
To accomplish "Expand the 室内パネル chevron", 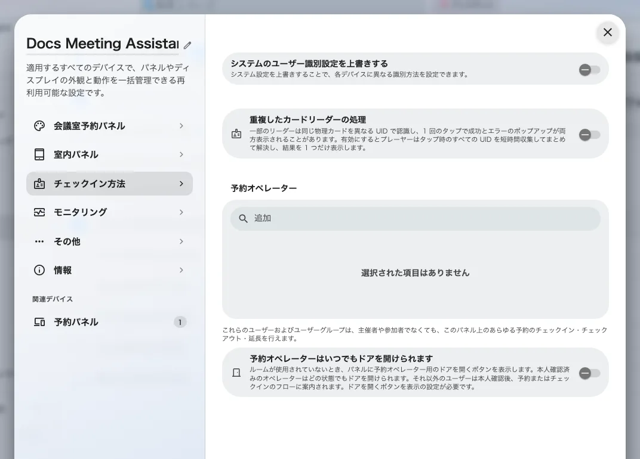I will pyautogui.click(x=181, y=154).
